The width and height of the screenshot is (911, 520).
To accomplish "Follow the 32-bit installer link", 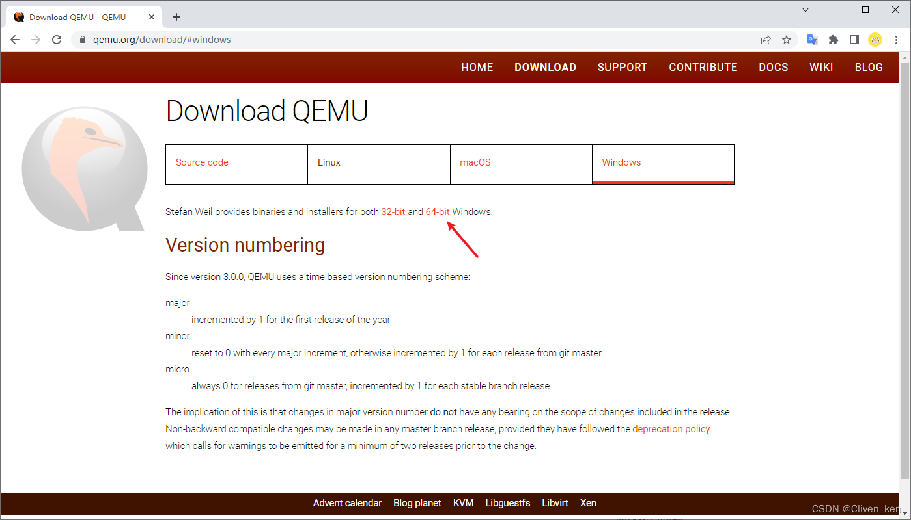I will pos(393,212).
